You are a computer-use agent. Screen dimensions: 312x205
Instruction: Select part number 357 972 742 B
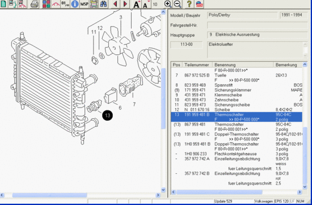(x=197, y=174)
